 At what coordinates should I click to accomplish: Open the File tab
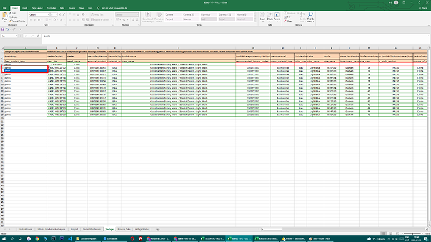tap(4, 8)
